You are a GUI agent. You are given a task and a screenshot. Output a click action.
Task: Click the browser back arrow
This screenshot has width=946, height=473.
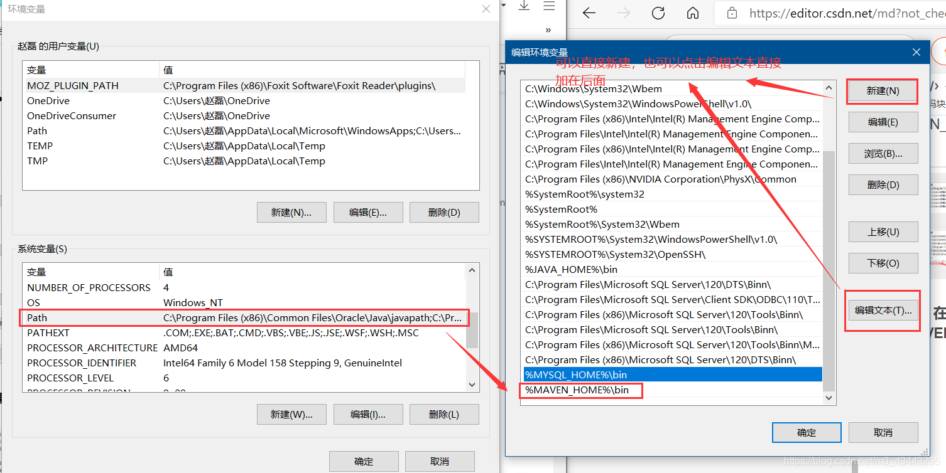589,13
